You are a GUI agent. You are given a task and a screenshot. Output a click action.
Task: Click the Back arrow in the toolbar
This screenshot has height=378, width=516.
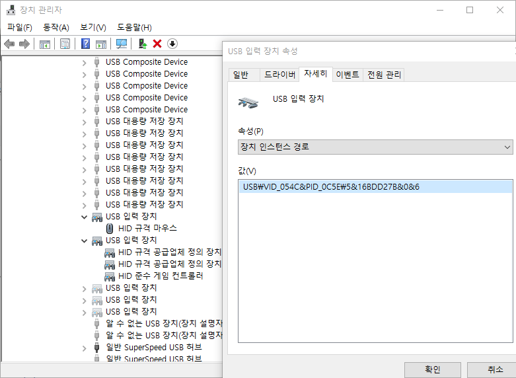[x=9, y=44]
